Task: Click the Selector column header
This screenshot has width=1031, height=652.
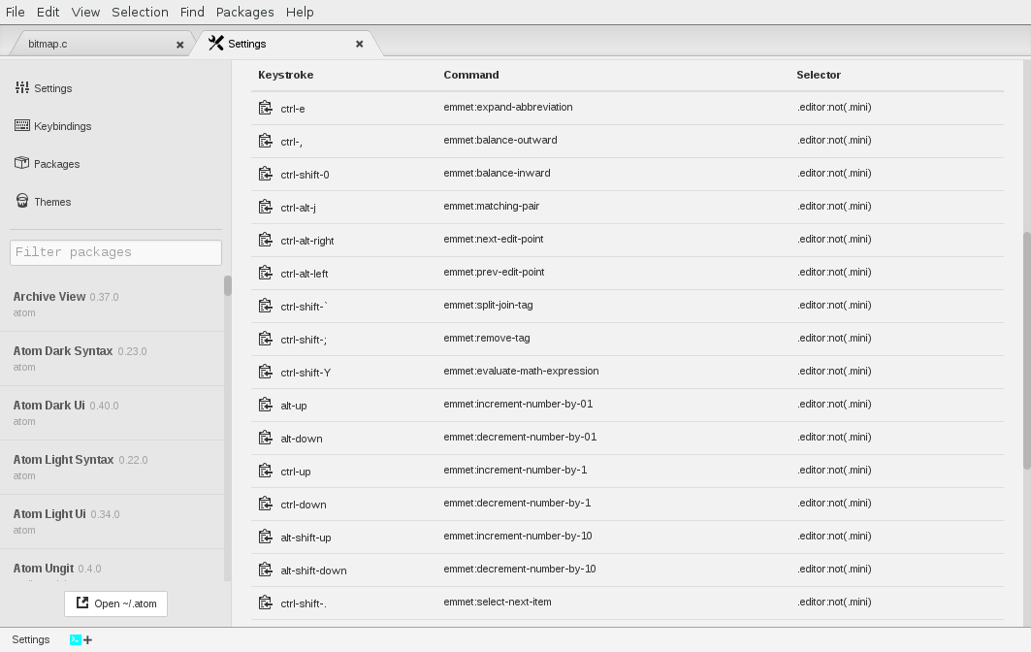Action: (819, 75)
